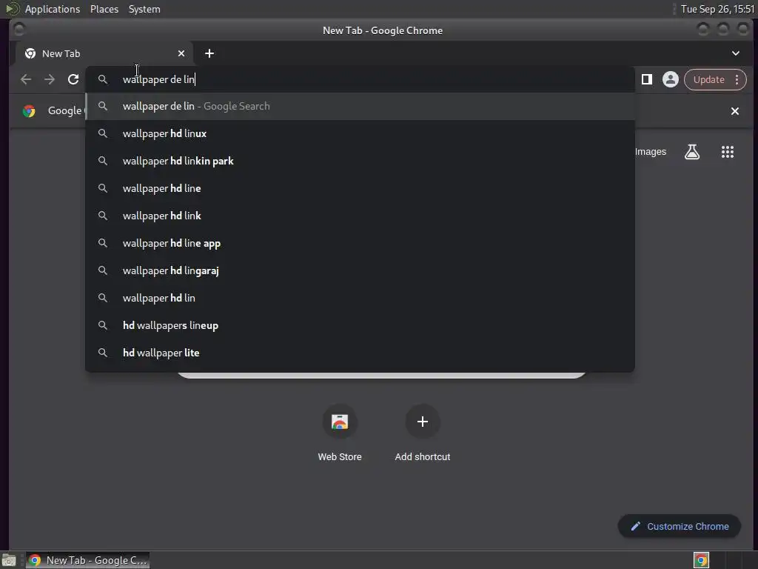Click the magnifier icon in the address bar
758x569 pixels.
click(102, 79)
